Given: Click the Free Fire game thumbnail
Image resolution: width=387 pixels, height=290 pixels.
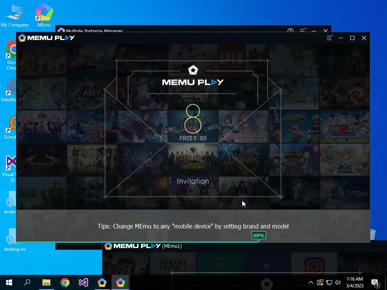Looking at the screenshot, I should point(193,126).
